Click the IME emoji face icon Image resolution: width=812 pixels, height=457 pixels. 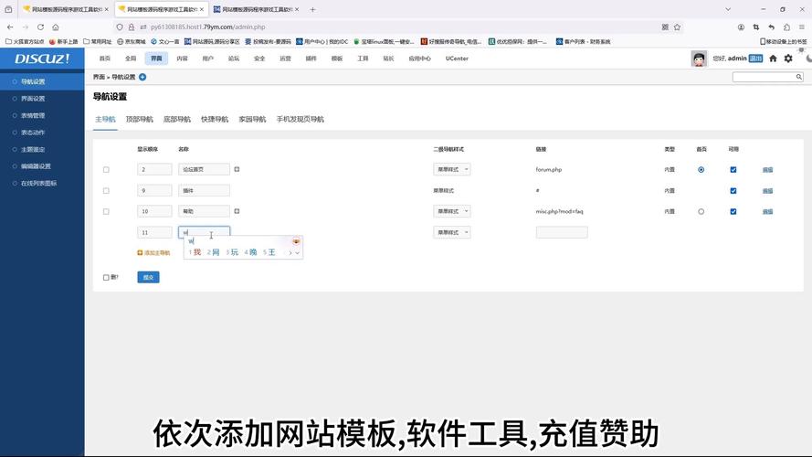click(x=296, y=241)
